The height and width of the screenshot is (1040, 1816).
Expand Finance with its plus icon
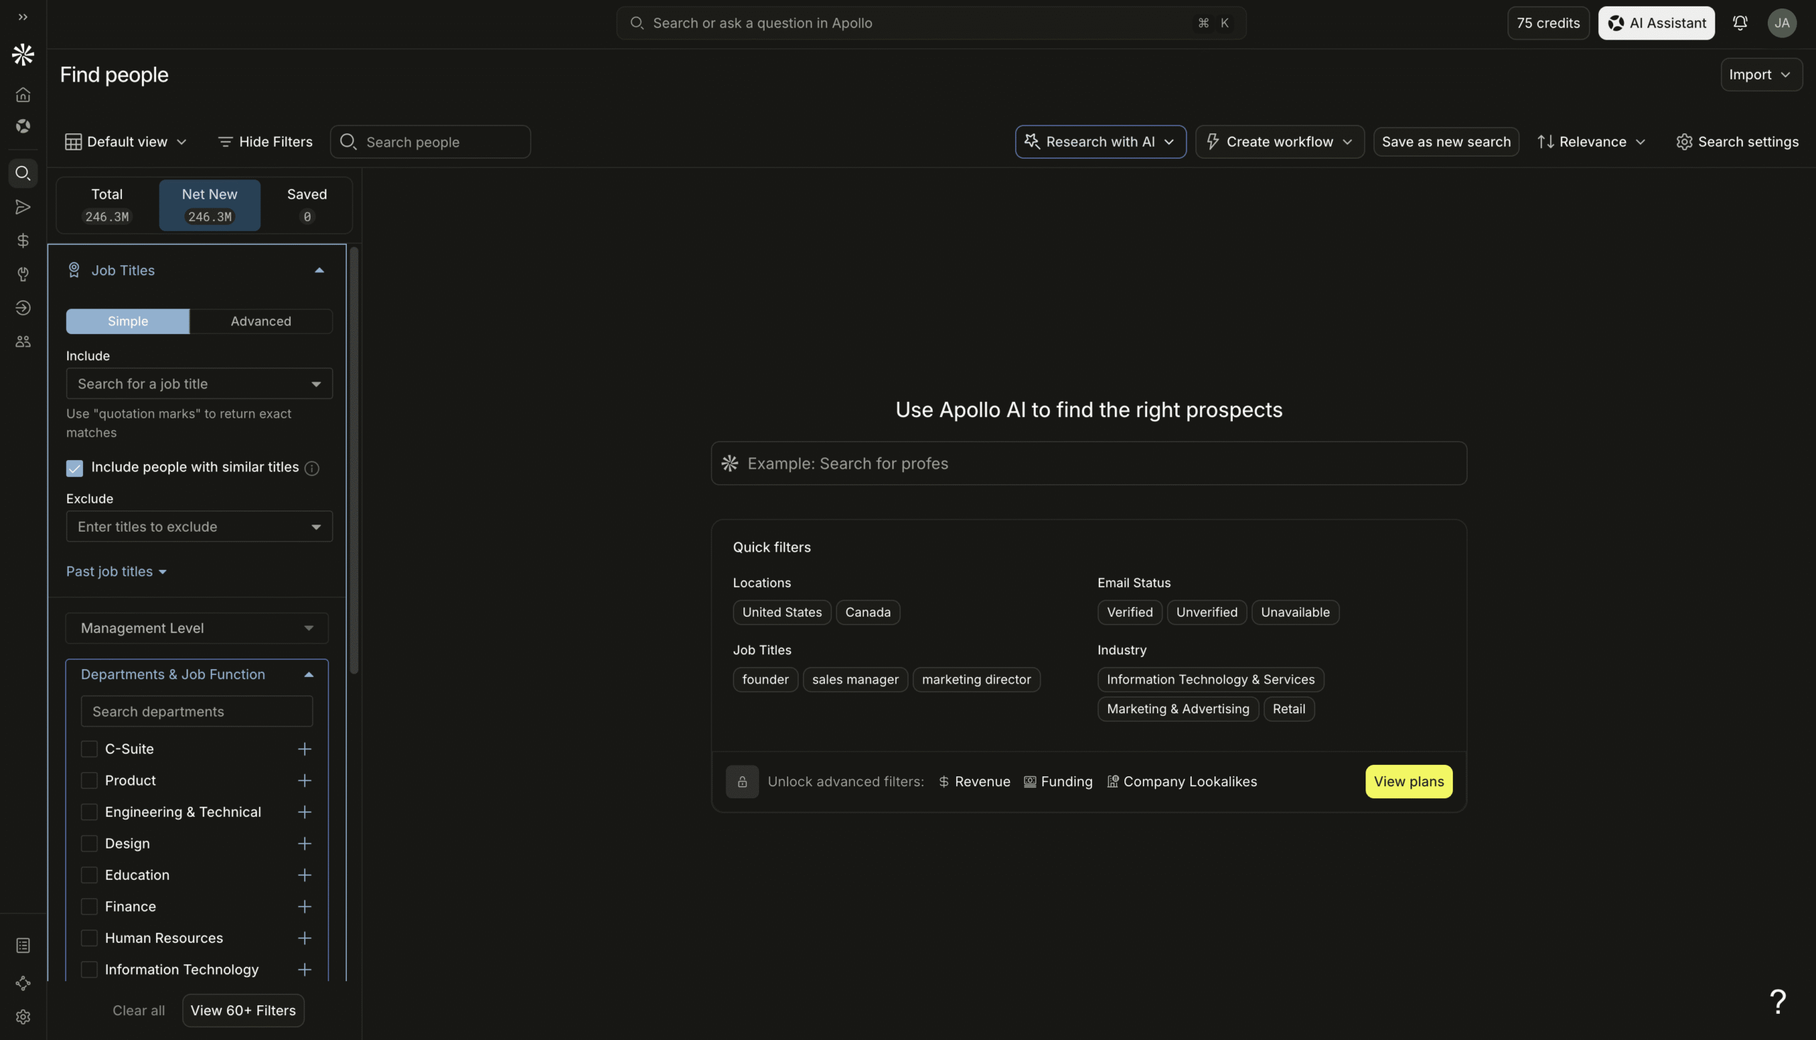304,907
